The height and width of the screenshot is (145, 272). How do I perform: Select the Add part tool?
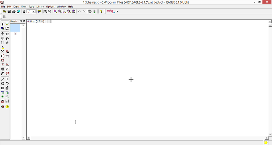pyautogui.click(x=7, y=52)
